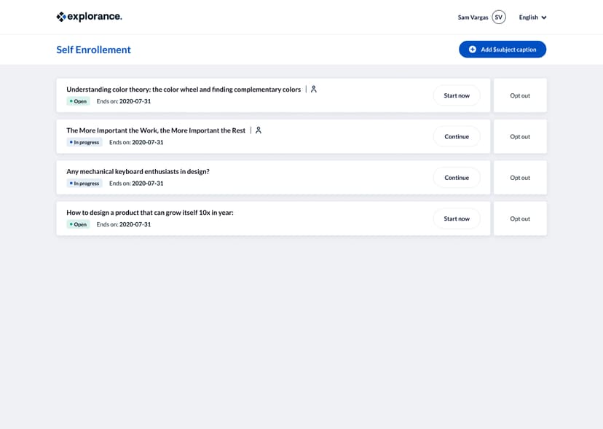Start the grow itself 10x course
The image size is (603, 429).
click(457, 218)
